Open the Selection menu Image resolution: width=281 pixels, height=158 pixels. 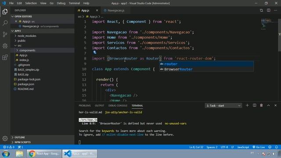click(31, 3)
